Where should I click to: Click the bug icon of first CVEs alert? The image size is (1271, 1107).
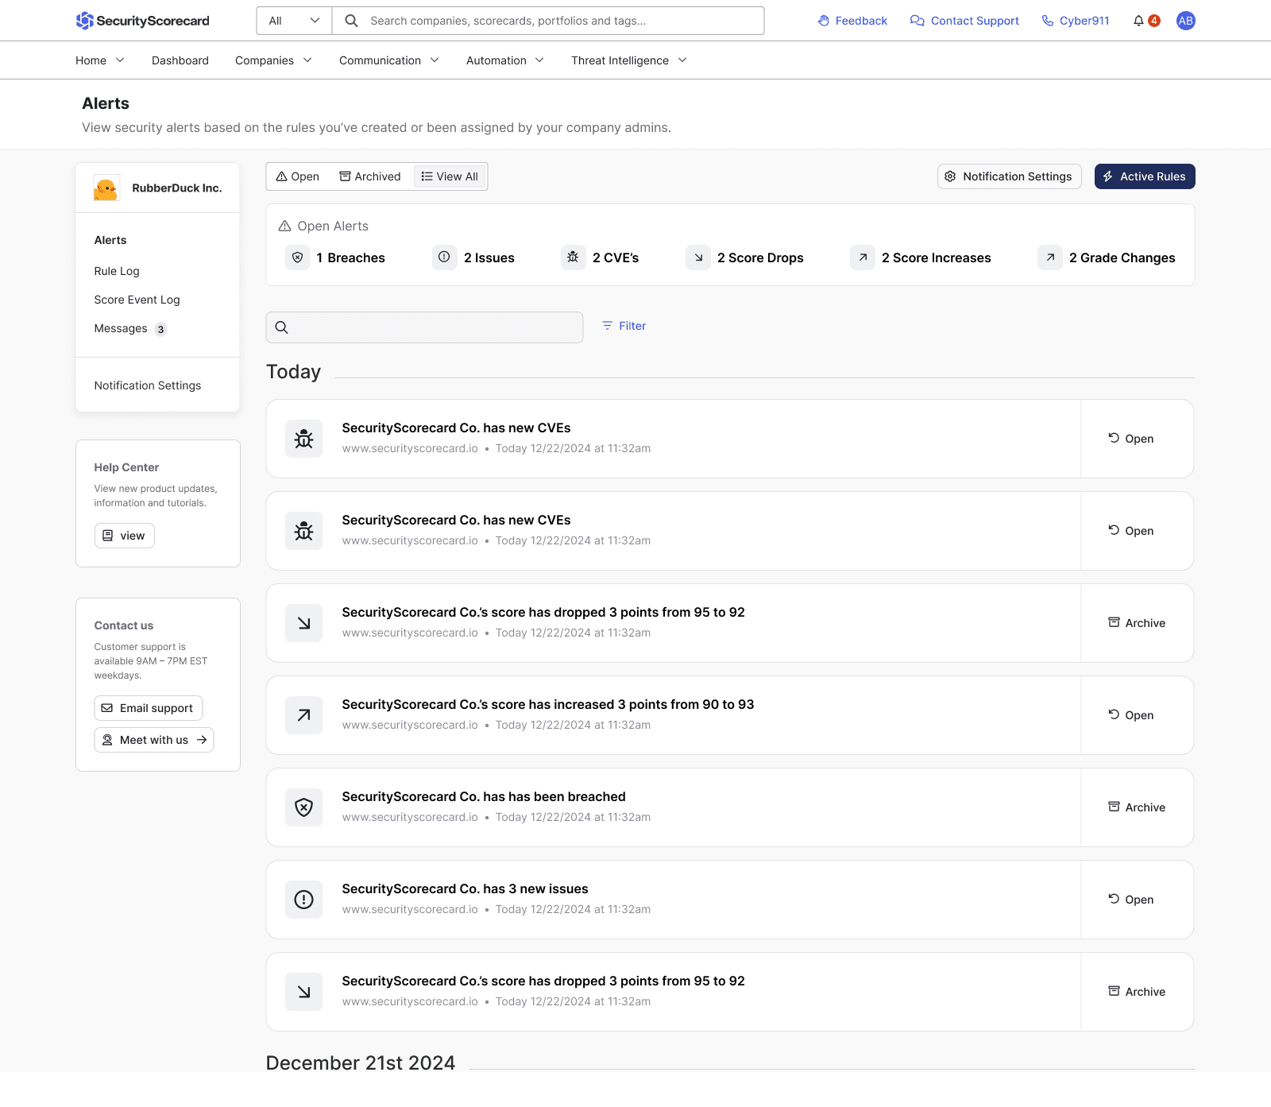[x=303, y=439]
